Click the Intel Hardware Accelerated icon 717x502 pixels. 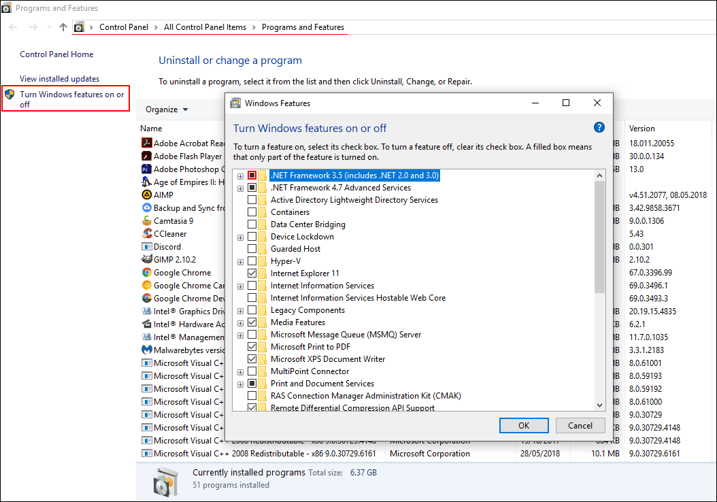click(146, 324)
